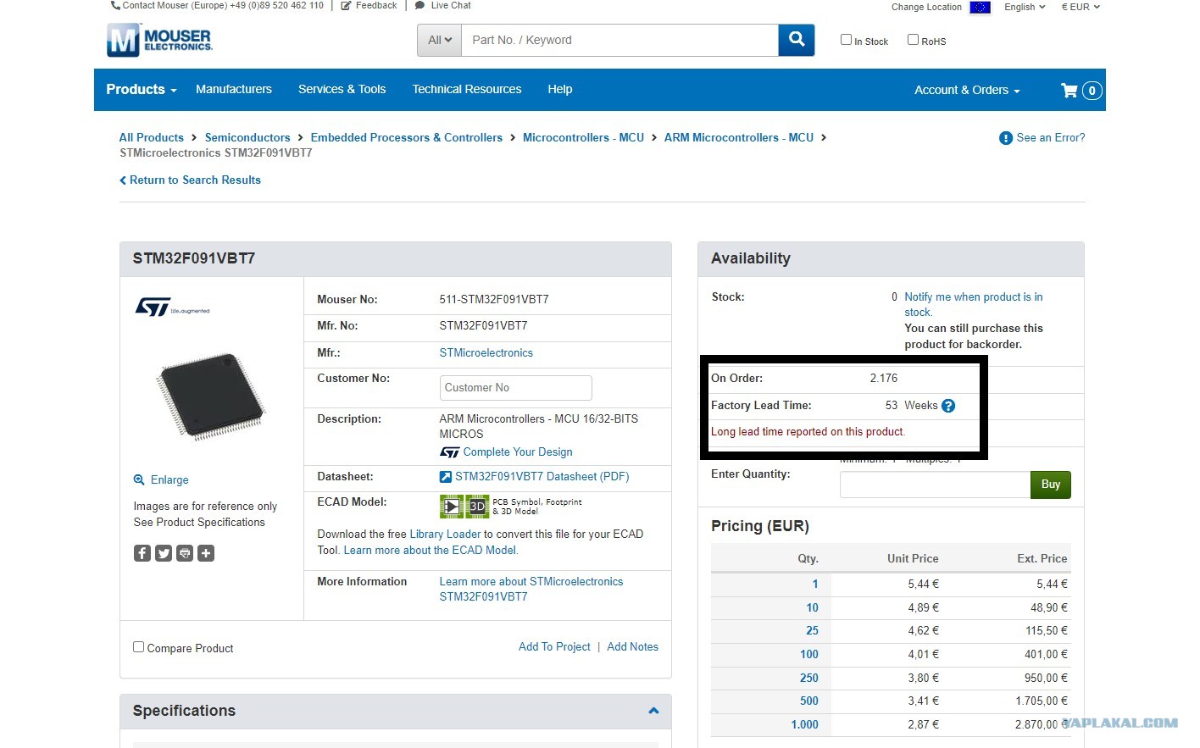The image size is (1200, 748).
Task: Click the lead time help question icon
Action: [948, 406]
